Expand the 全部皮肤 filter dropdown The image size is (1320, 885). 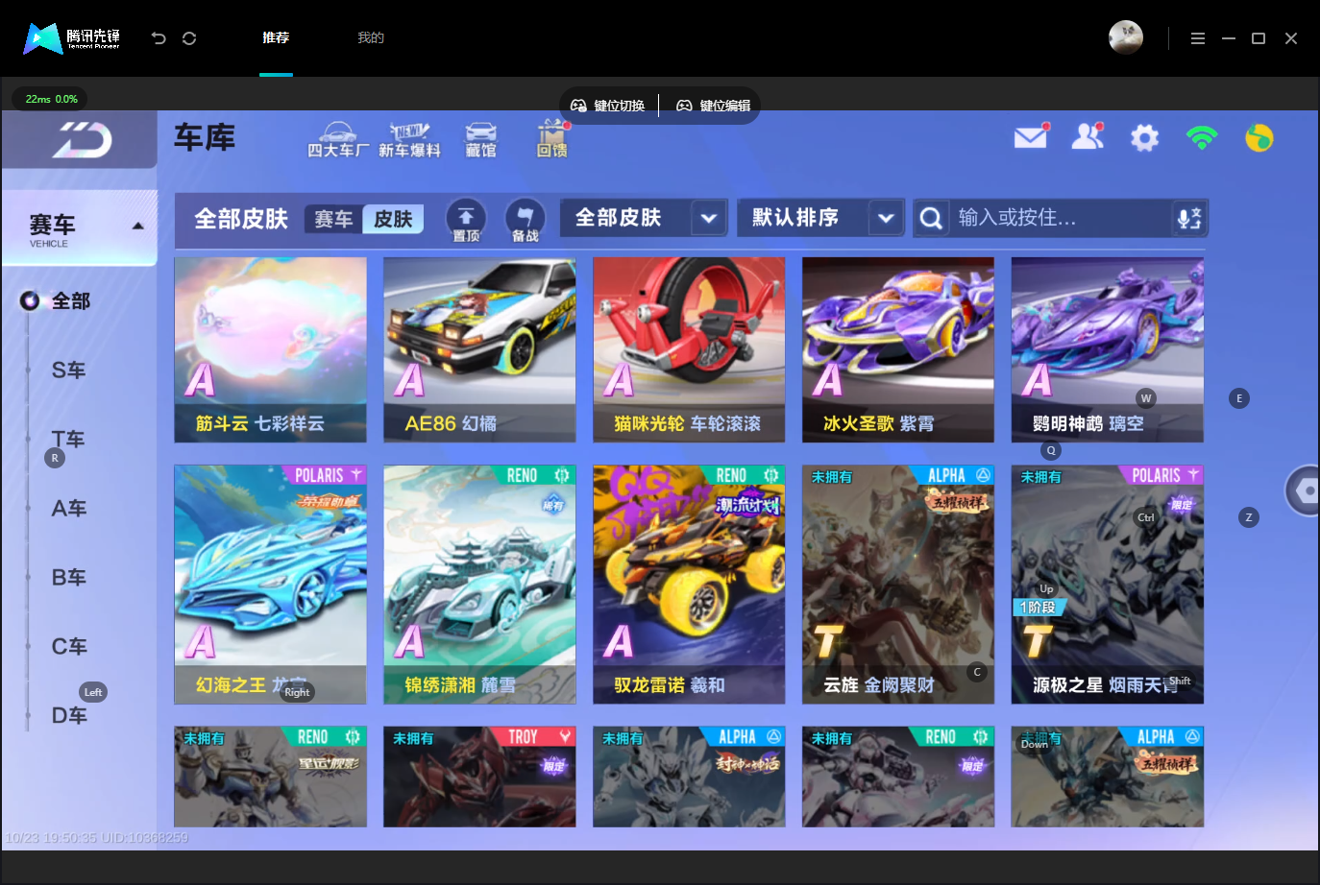coord(643,218)
